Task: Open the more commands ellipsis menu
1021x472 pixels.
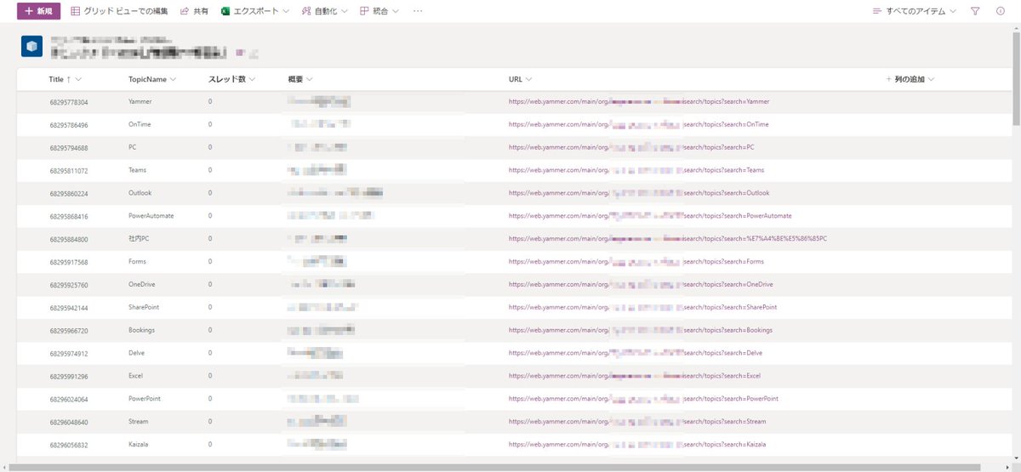Action: click(x=418, y=11)
